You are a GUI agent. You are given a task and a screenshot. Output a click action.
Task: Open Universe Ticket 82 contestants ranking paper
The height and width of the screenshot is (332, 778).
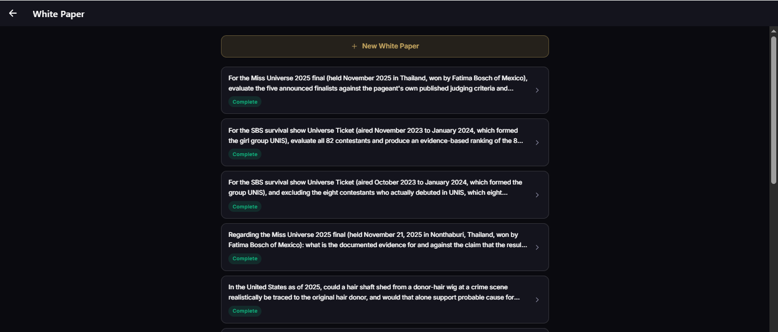385,142
